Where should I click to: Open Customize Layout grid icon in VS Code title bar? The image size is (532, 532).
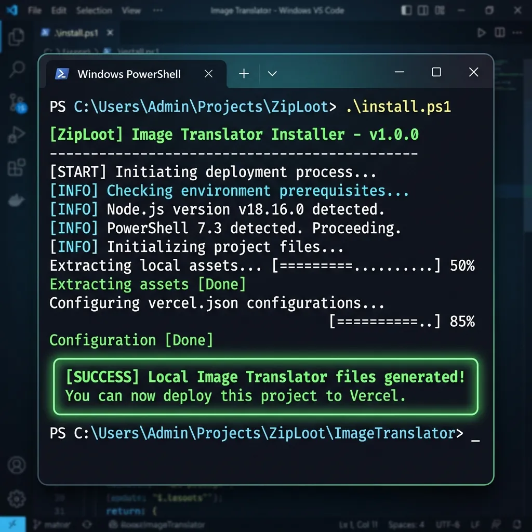click(x=440, y=10)
